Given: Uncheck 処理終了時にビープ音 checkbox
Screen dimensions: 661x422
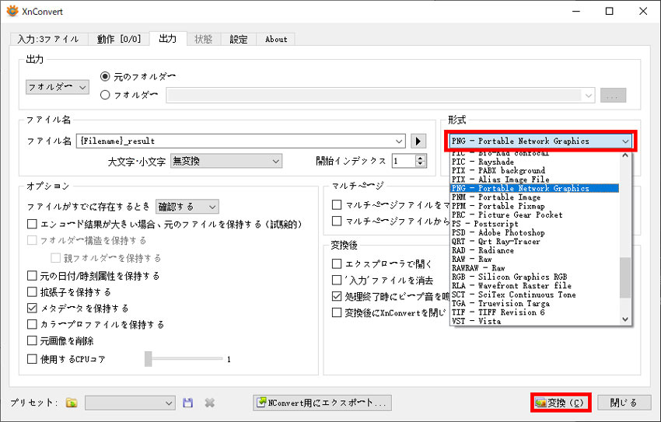Looking at the screenshot, I should pos(337,297).
